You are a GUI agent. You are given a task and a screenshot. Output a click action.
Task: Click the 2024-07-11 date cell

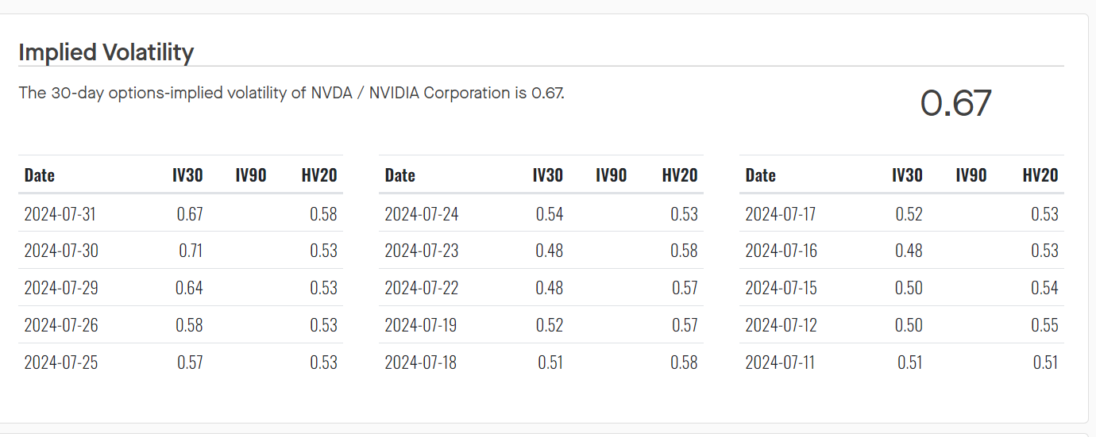click(780, 362)
